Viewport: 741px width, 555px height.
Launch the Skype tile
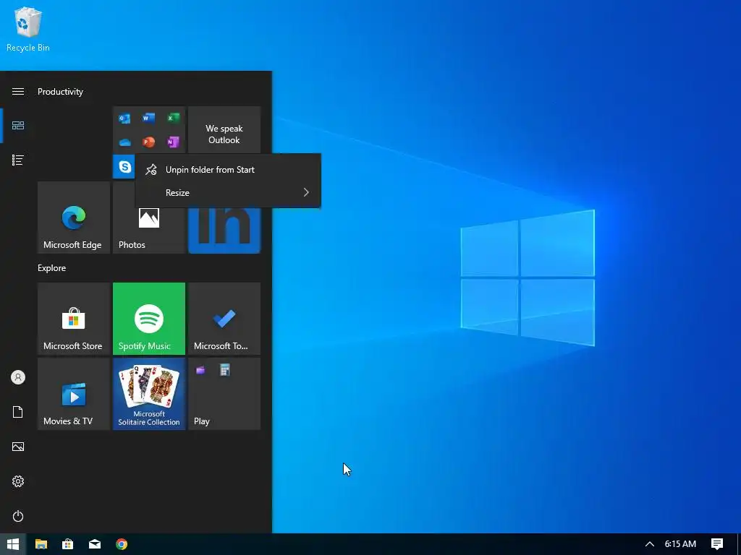(x=124, y=167)
